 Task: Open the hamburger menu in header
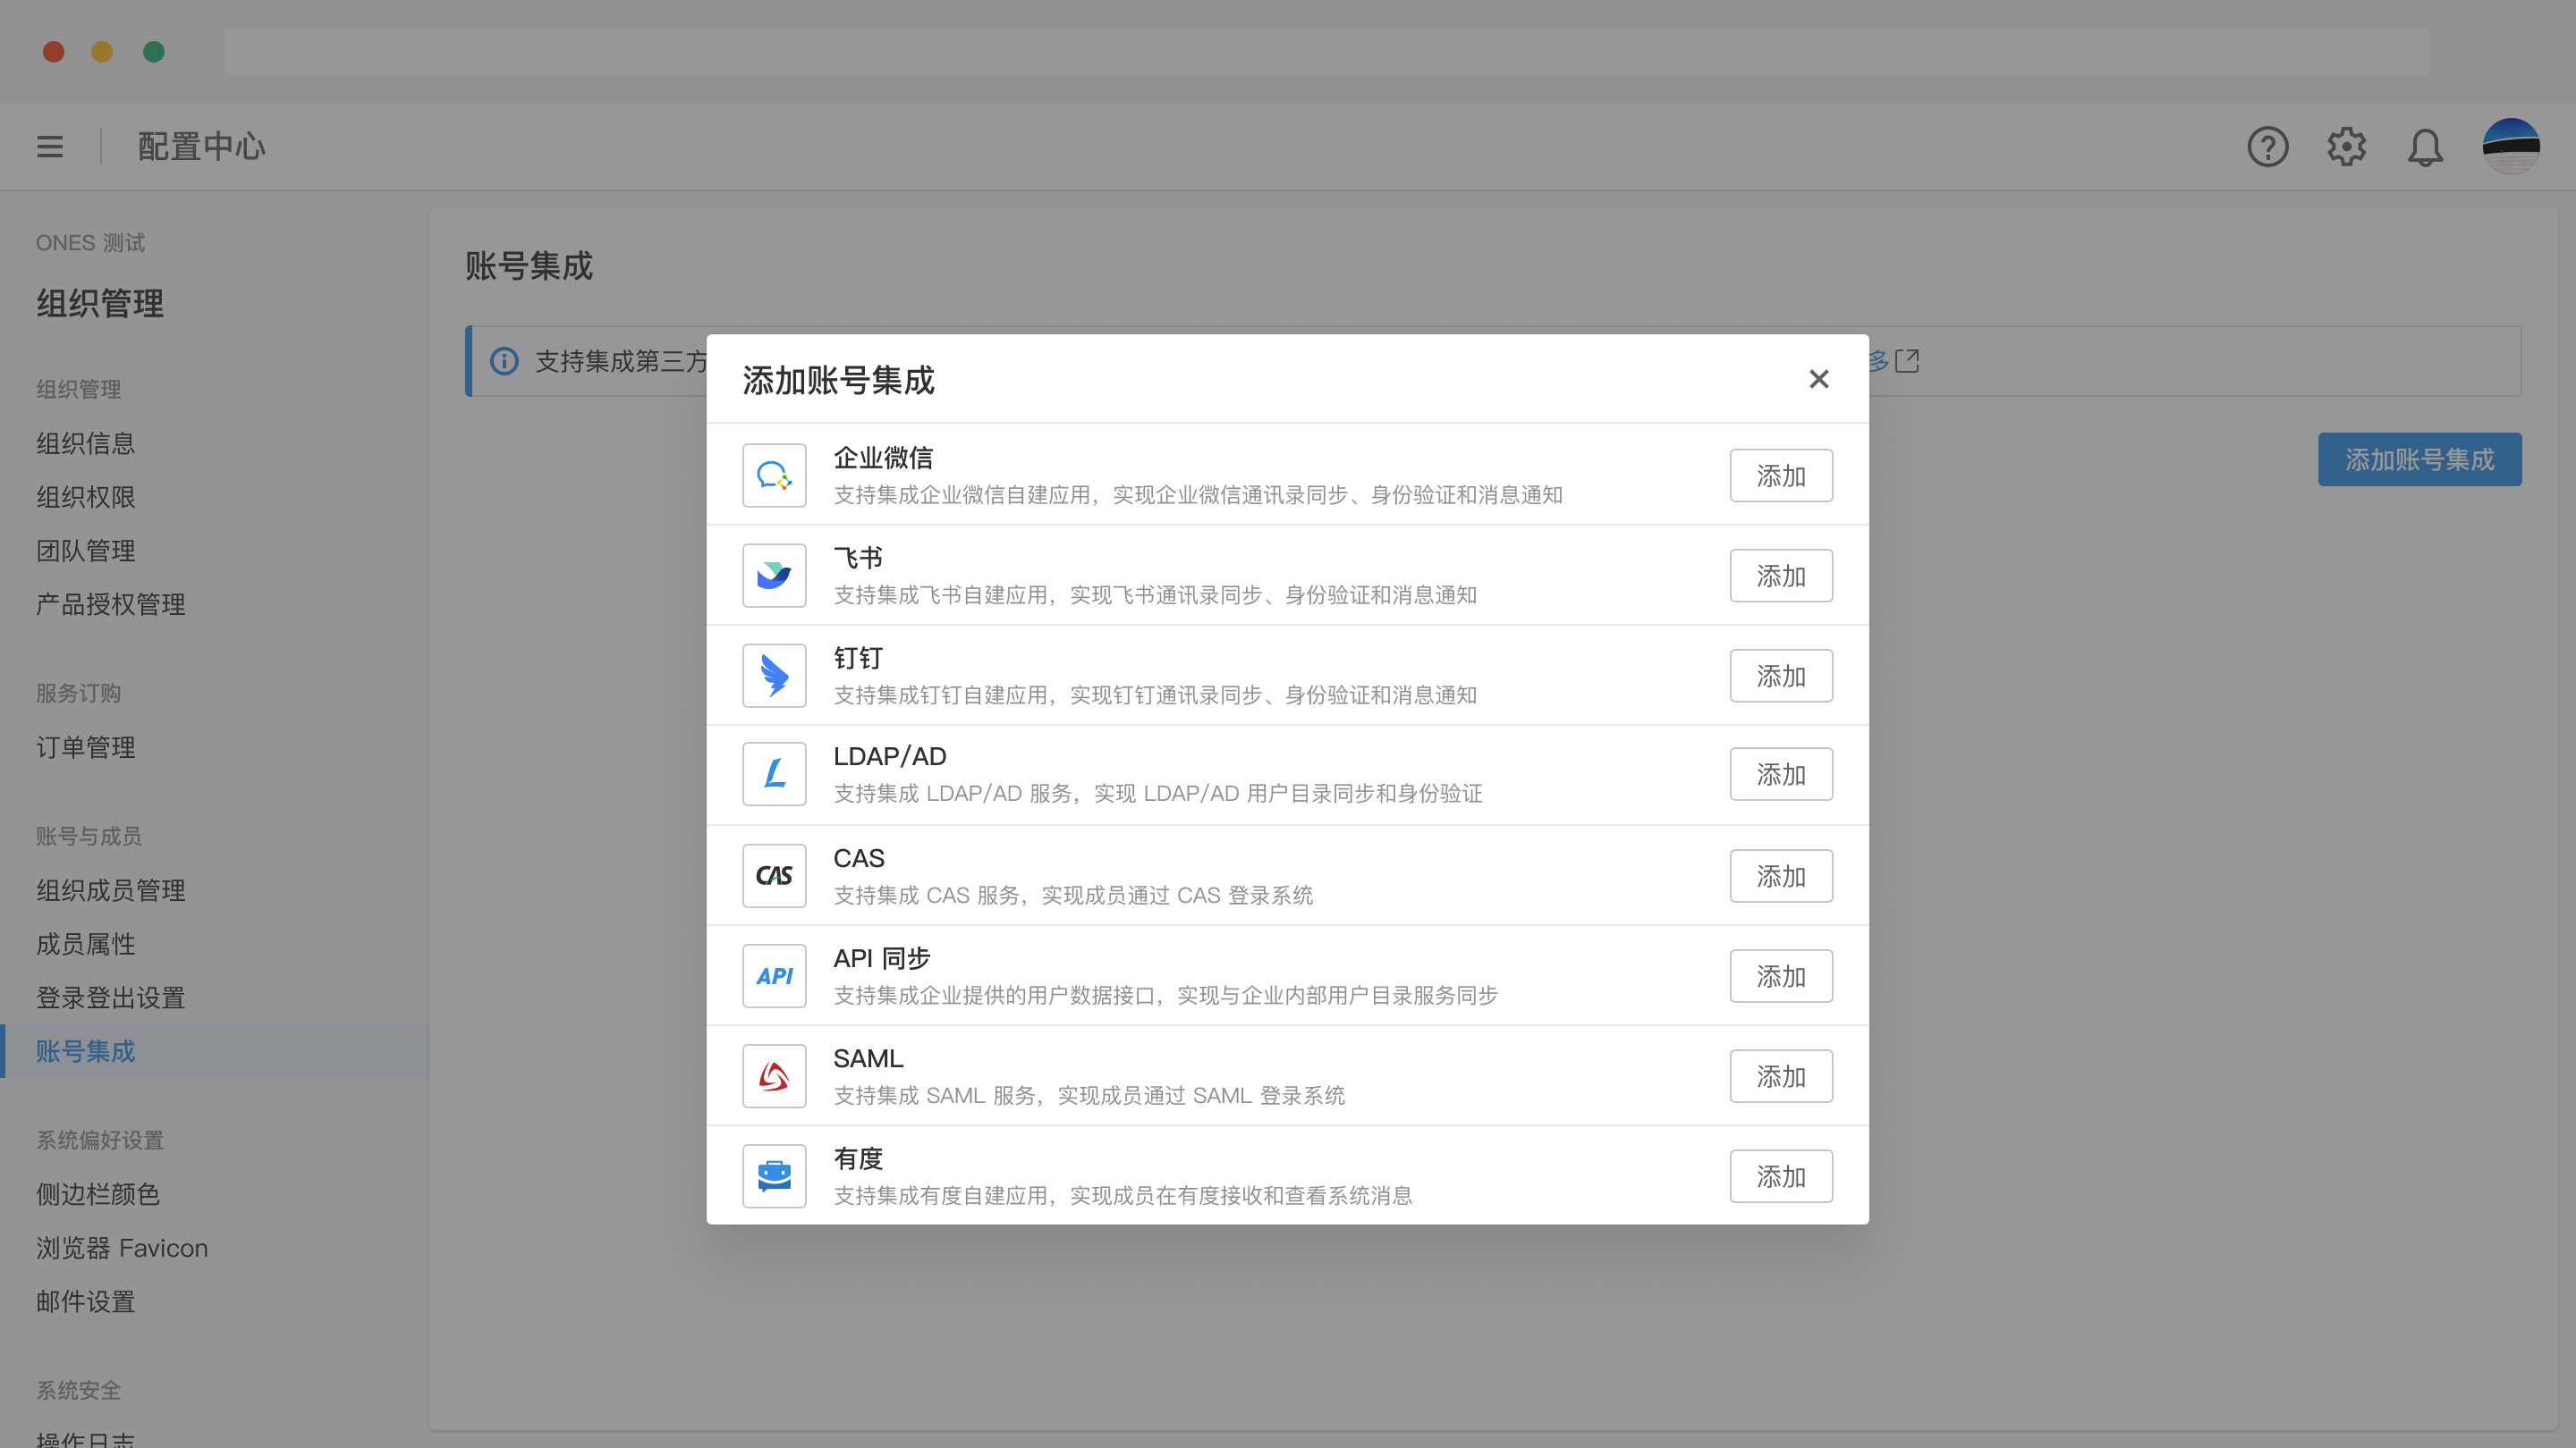50,147
